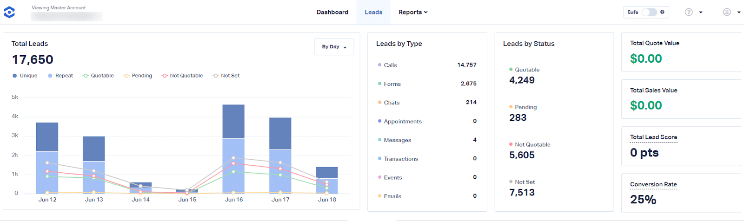Select the Leads tab
This screenshot has width=744, height=221.
point(373,12)
